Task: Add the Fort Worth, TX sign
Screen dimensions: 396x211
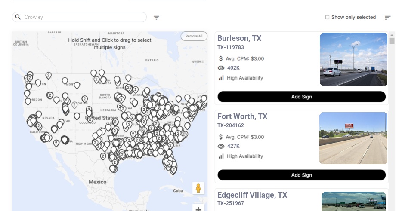Action: (x=301, y=175)
